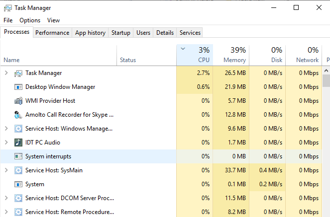Click the 26.5 MB memory value

(x=235, y=73)
